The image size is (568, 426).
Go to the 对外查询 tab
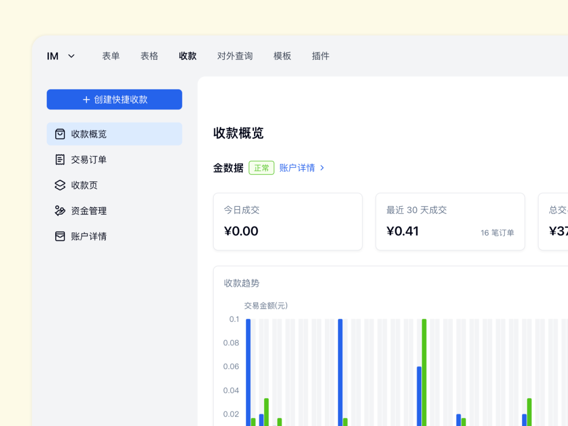click(235, 56)
